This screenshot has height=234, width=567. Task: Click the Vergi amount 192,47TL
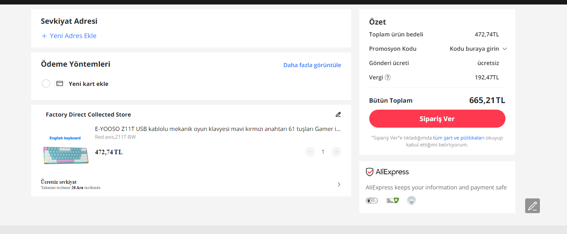(487, 77)
